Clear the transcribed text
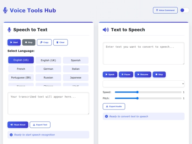 tap(60, 42)
